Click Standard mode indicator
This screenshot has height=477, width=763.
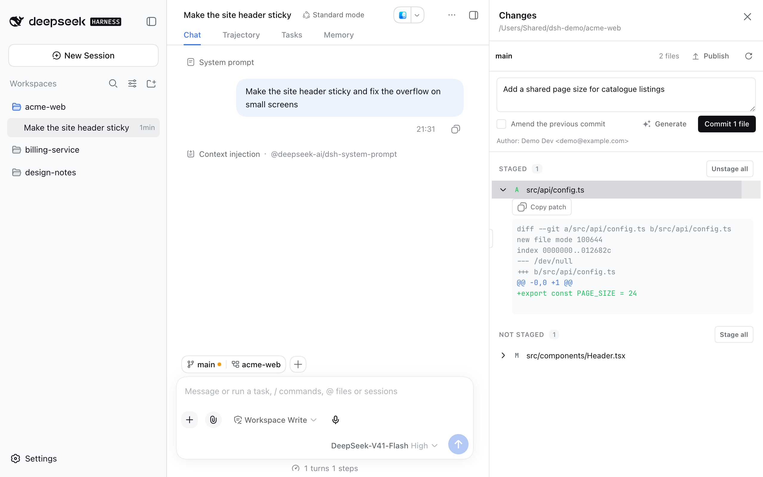point(333,15)
